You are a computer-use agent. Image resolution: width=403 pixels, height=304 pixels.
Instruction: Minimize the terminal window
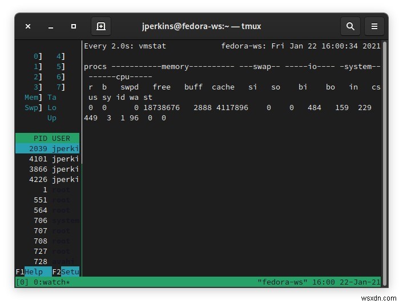51,27
